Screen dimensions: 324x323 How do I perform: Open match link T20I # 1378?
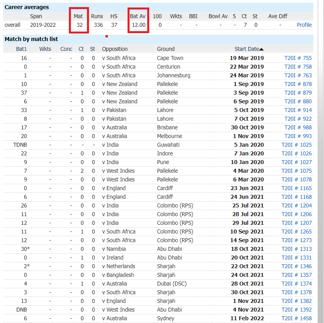coord(296,293)
